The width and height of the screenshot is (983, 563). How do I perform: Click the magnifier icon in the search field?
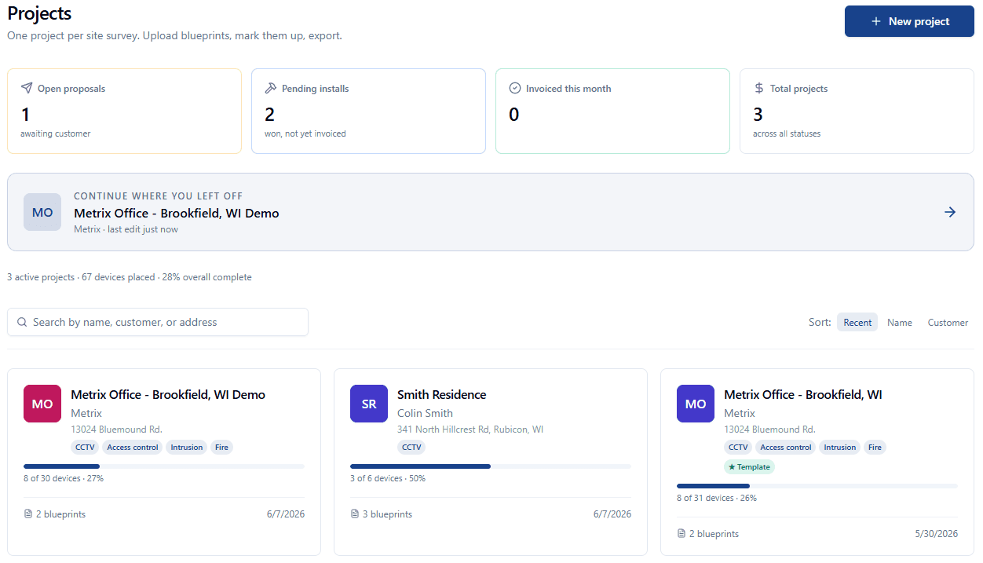[22, 322]
